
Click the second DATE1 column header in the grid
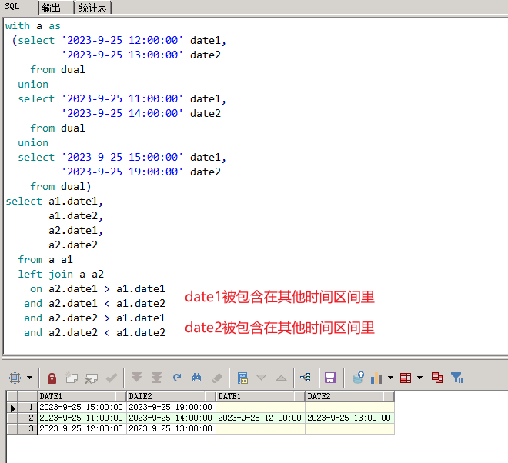coord(260,396)
